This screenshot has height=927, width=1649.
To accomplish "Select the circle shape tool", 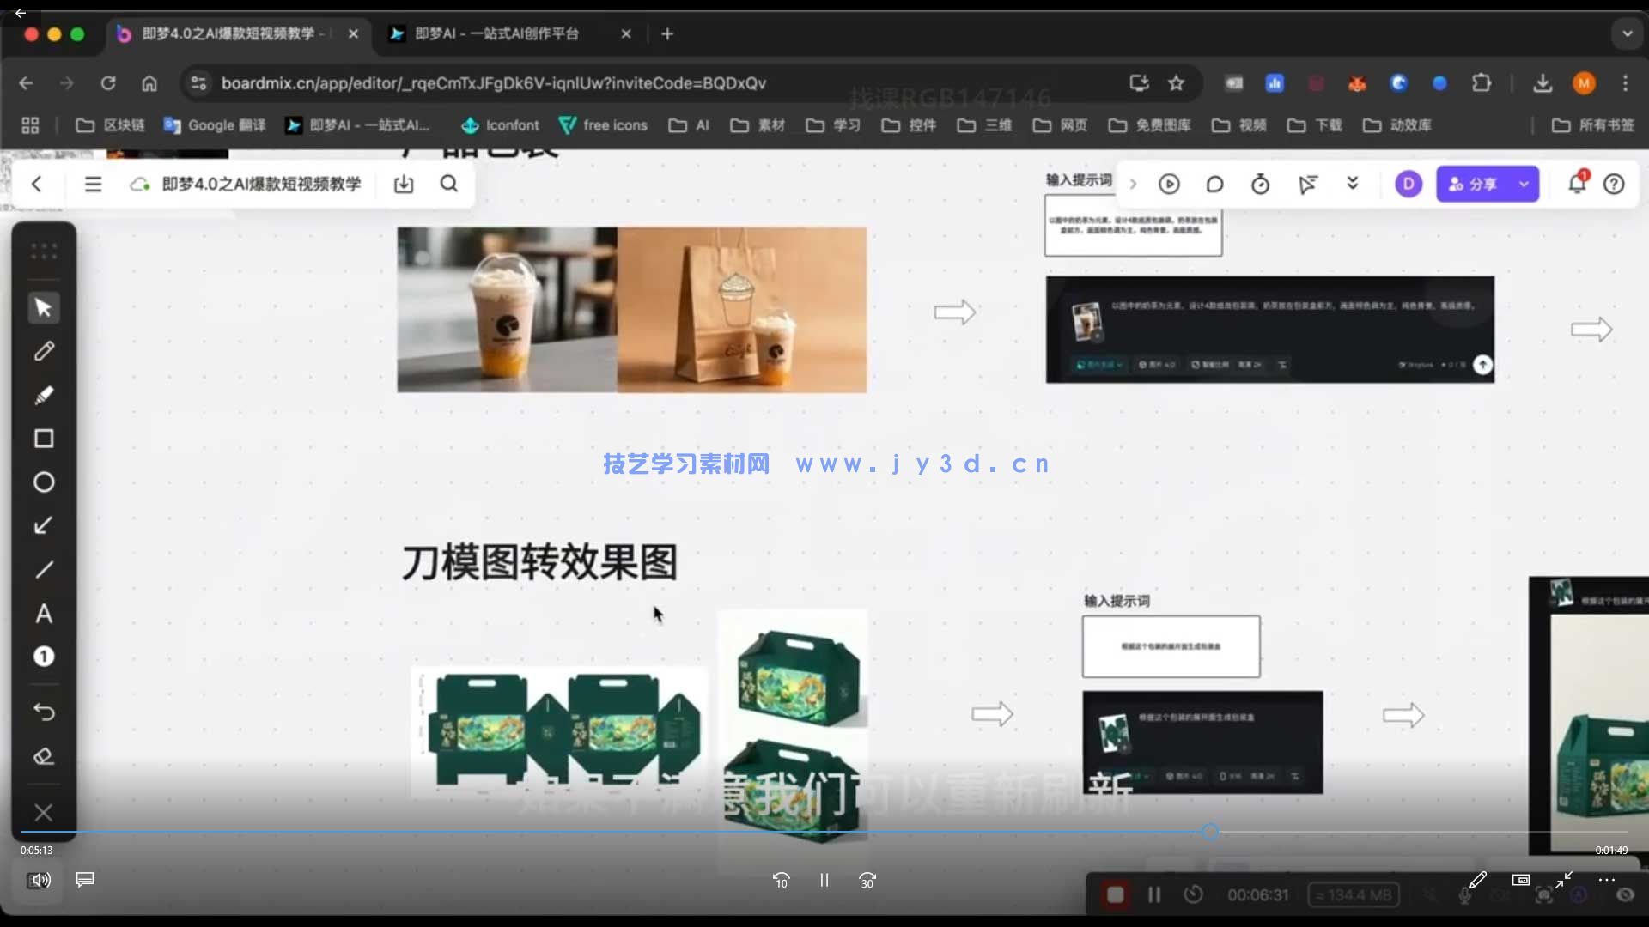I will pyautogui.click(x=44, y=482).
